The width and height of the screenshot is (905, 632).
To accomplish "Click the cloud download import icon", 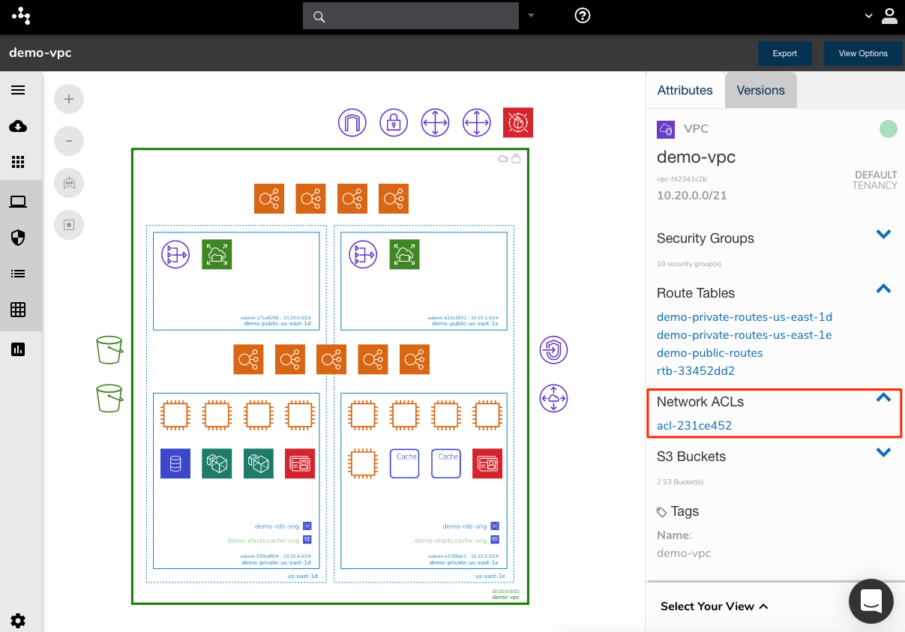I will pos(18,126).
